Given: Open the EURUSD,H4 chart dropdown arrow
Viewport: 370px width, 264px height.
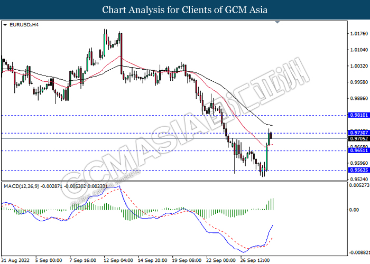Looking at the screenshot, I should point(5,25).
